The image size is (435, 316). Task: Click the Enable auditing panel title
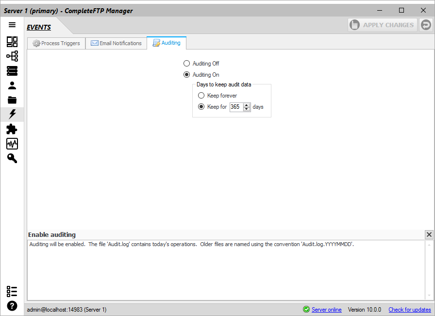(x=52, y=235)
